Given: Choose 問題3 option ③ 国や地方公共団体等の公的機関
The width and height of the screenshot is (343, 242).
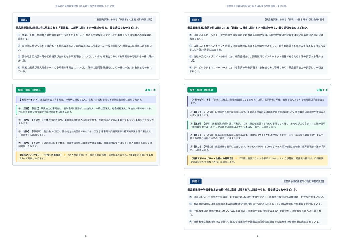Looking at the screenshot, I should [86, 58].
